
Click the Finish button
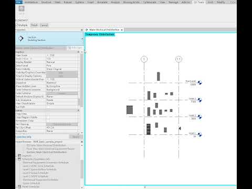pos(34,25)
